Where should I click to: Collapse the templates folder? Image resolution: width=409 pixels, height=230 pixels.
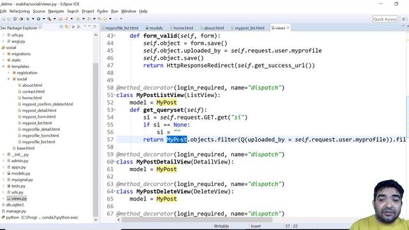click(x=3, y=66)
